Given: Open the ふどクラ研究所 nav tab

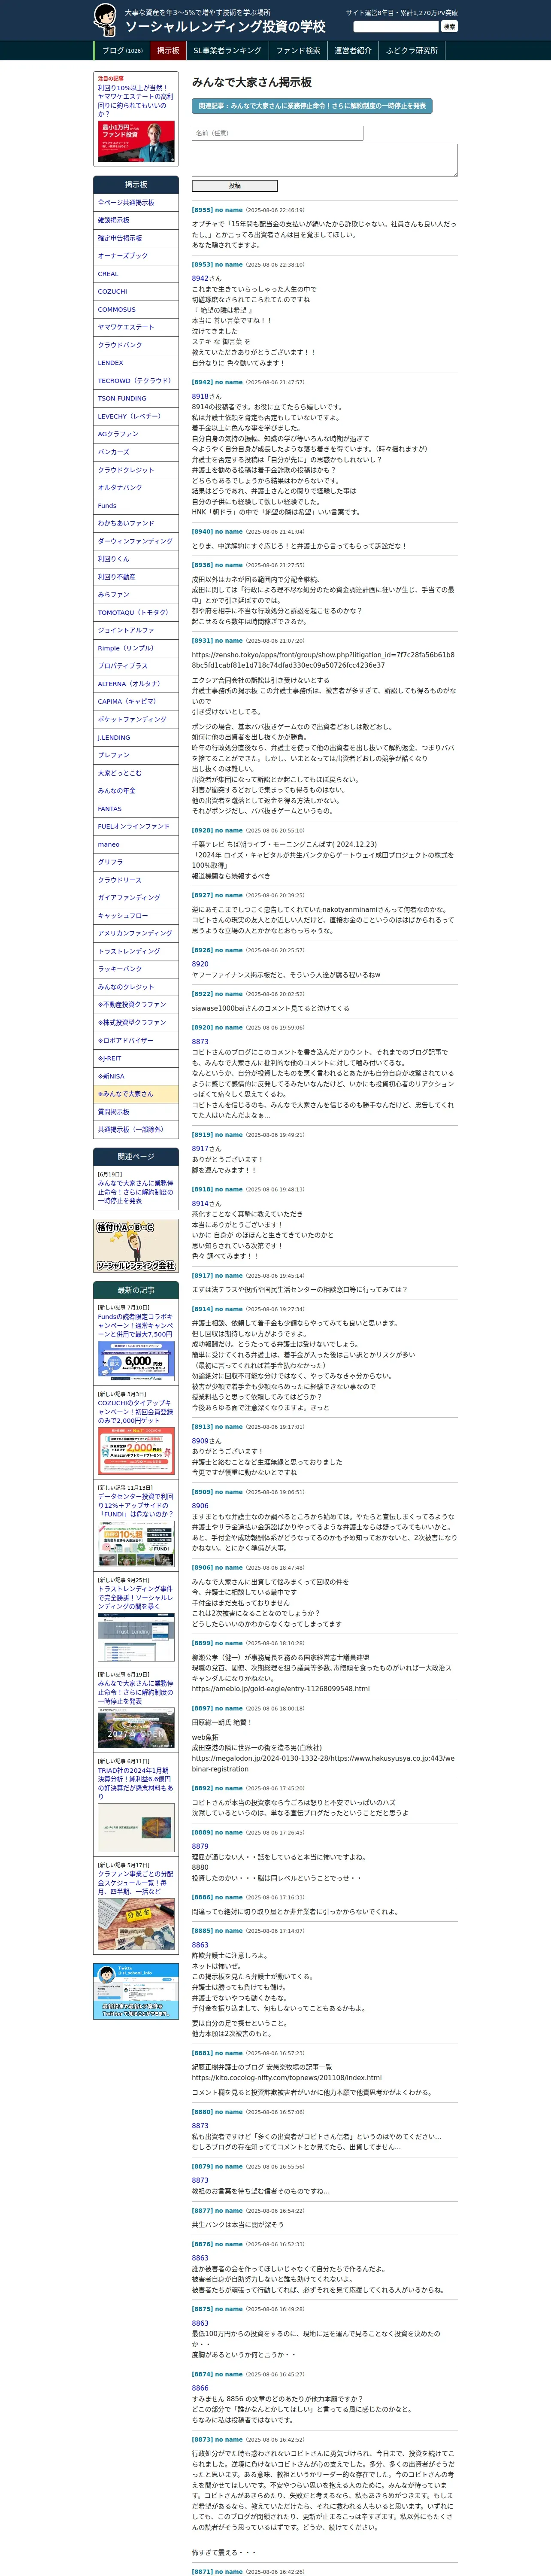Looking at the screenshot, I should 412,50.
